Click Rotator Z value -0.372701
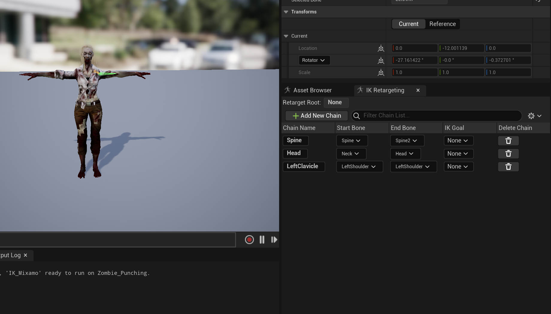The image size is (551, 314). pyautogui.click(x=508, y=60)
